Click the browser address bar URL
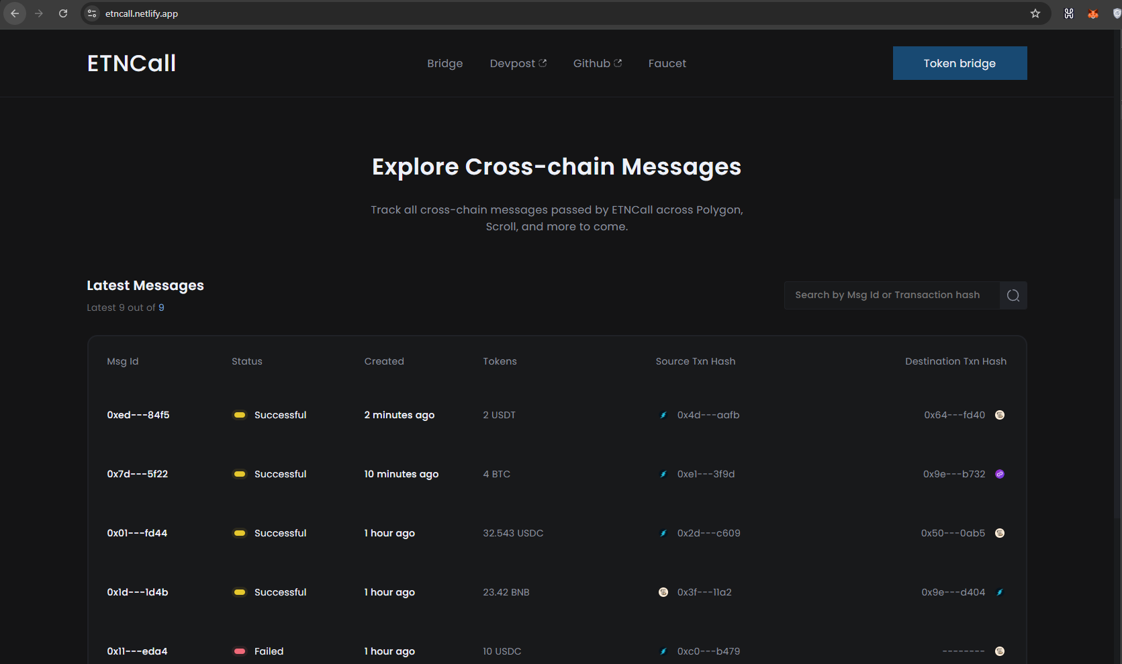 [142, 13]
